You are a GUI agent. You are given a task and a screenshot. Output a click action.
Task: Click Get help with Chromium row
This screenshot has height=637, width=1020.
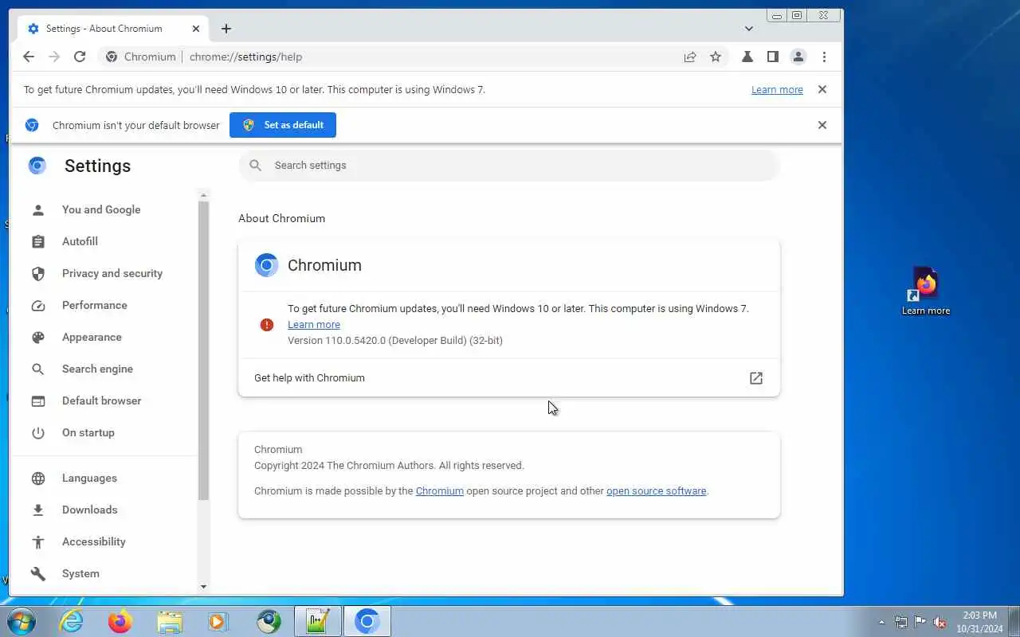pyautogui.click(x=509, y=377)
